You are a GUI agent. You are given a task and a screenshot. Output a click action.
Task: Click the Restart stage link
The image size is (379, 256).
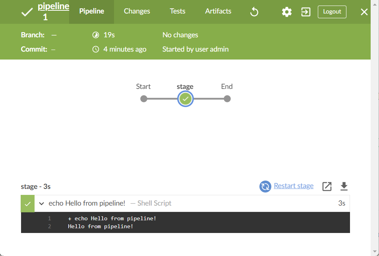[x=294, y=186]
